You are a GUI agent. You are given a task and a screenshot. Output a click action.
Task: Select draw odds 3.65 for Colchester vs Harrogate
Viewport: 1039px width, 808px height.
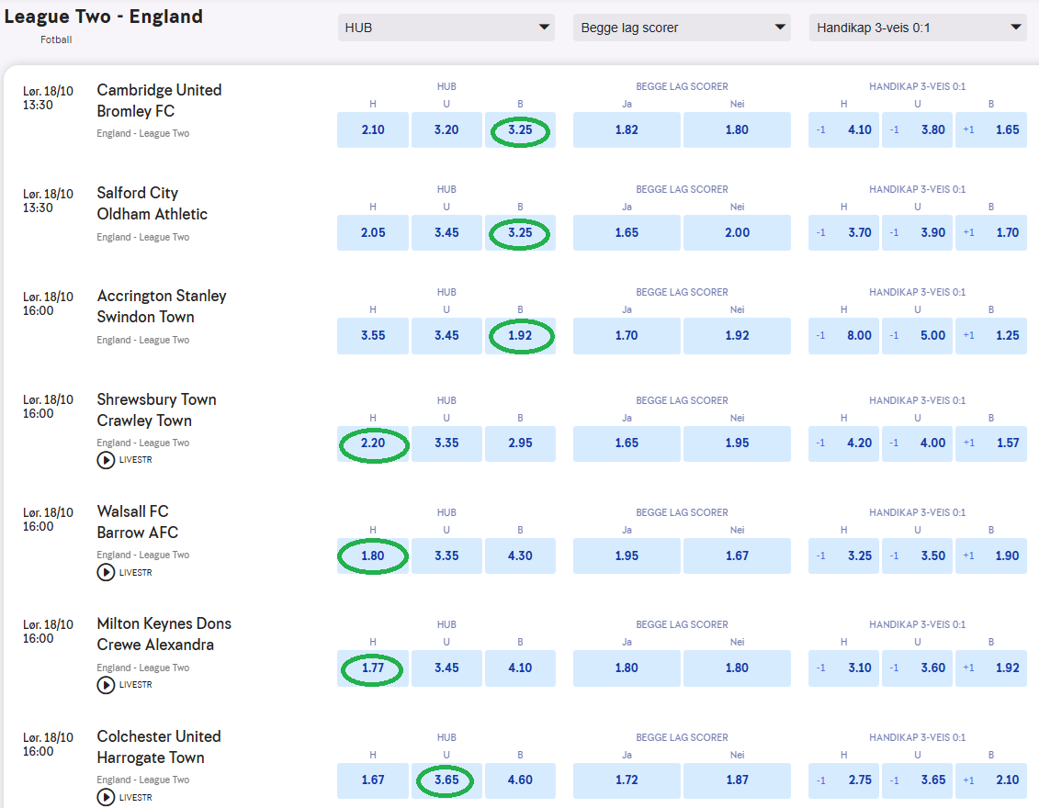[446, 780]
